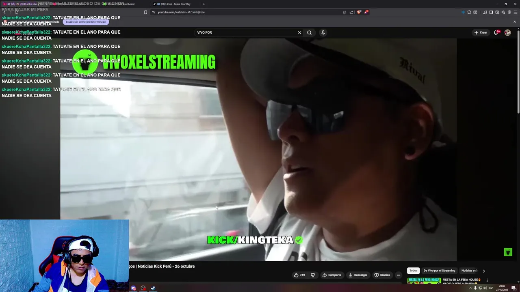This screenshot has width=520, height=292.
Task: Open a new browser tab
Action: point(204,4)
